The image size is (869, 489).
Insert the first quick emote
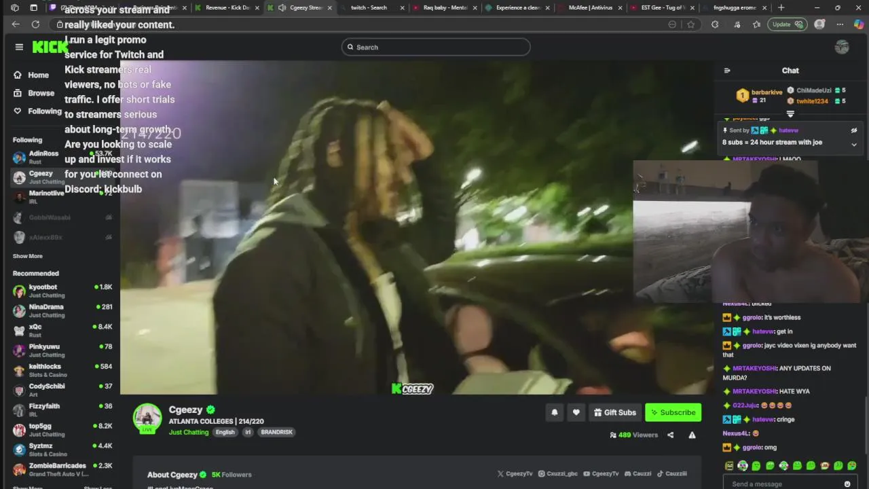tap(729, 466)
